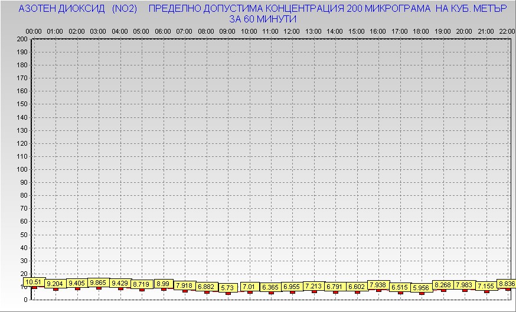The image size is (516, 312).
Task: Select the 06:00 time axis label
Action: click(163, 31)
